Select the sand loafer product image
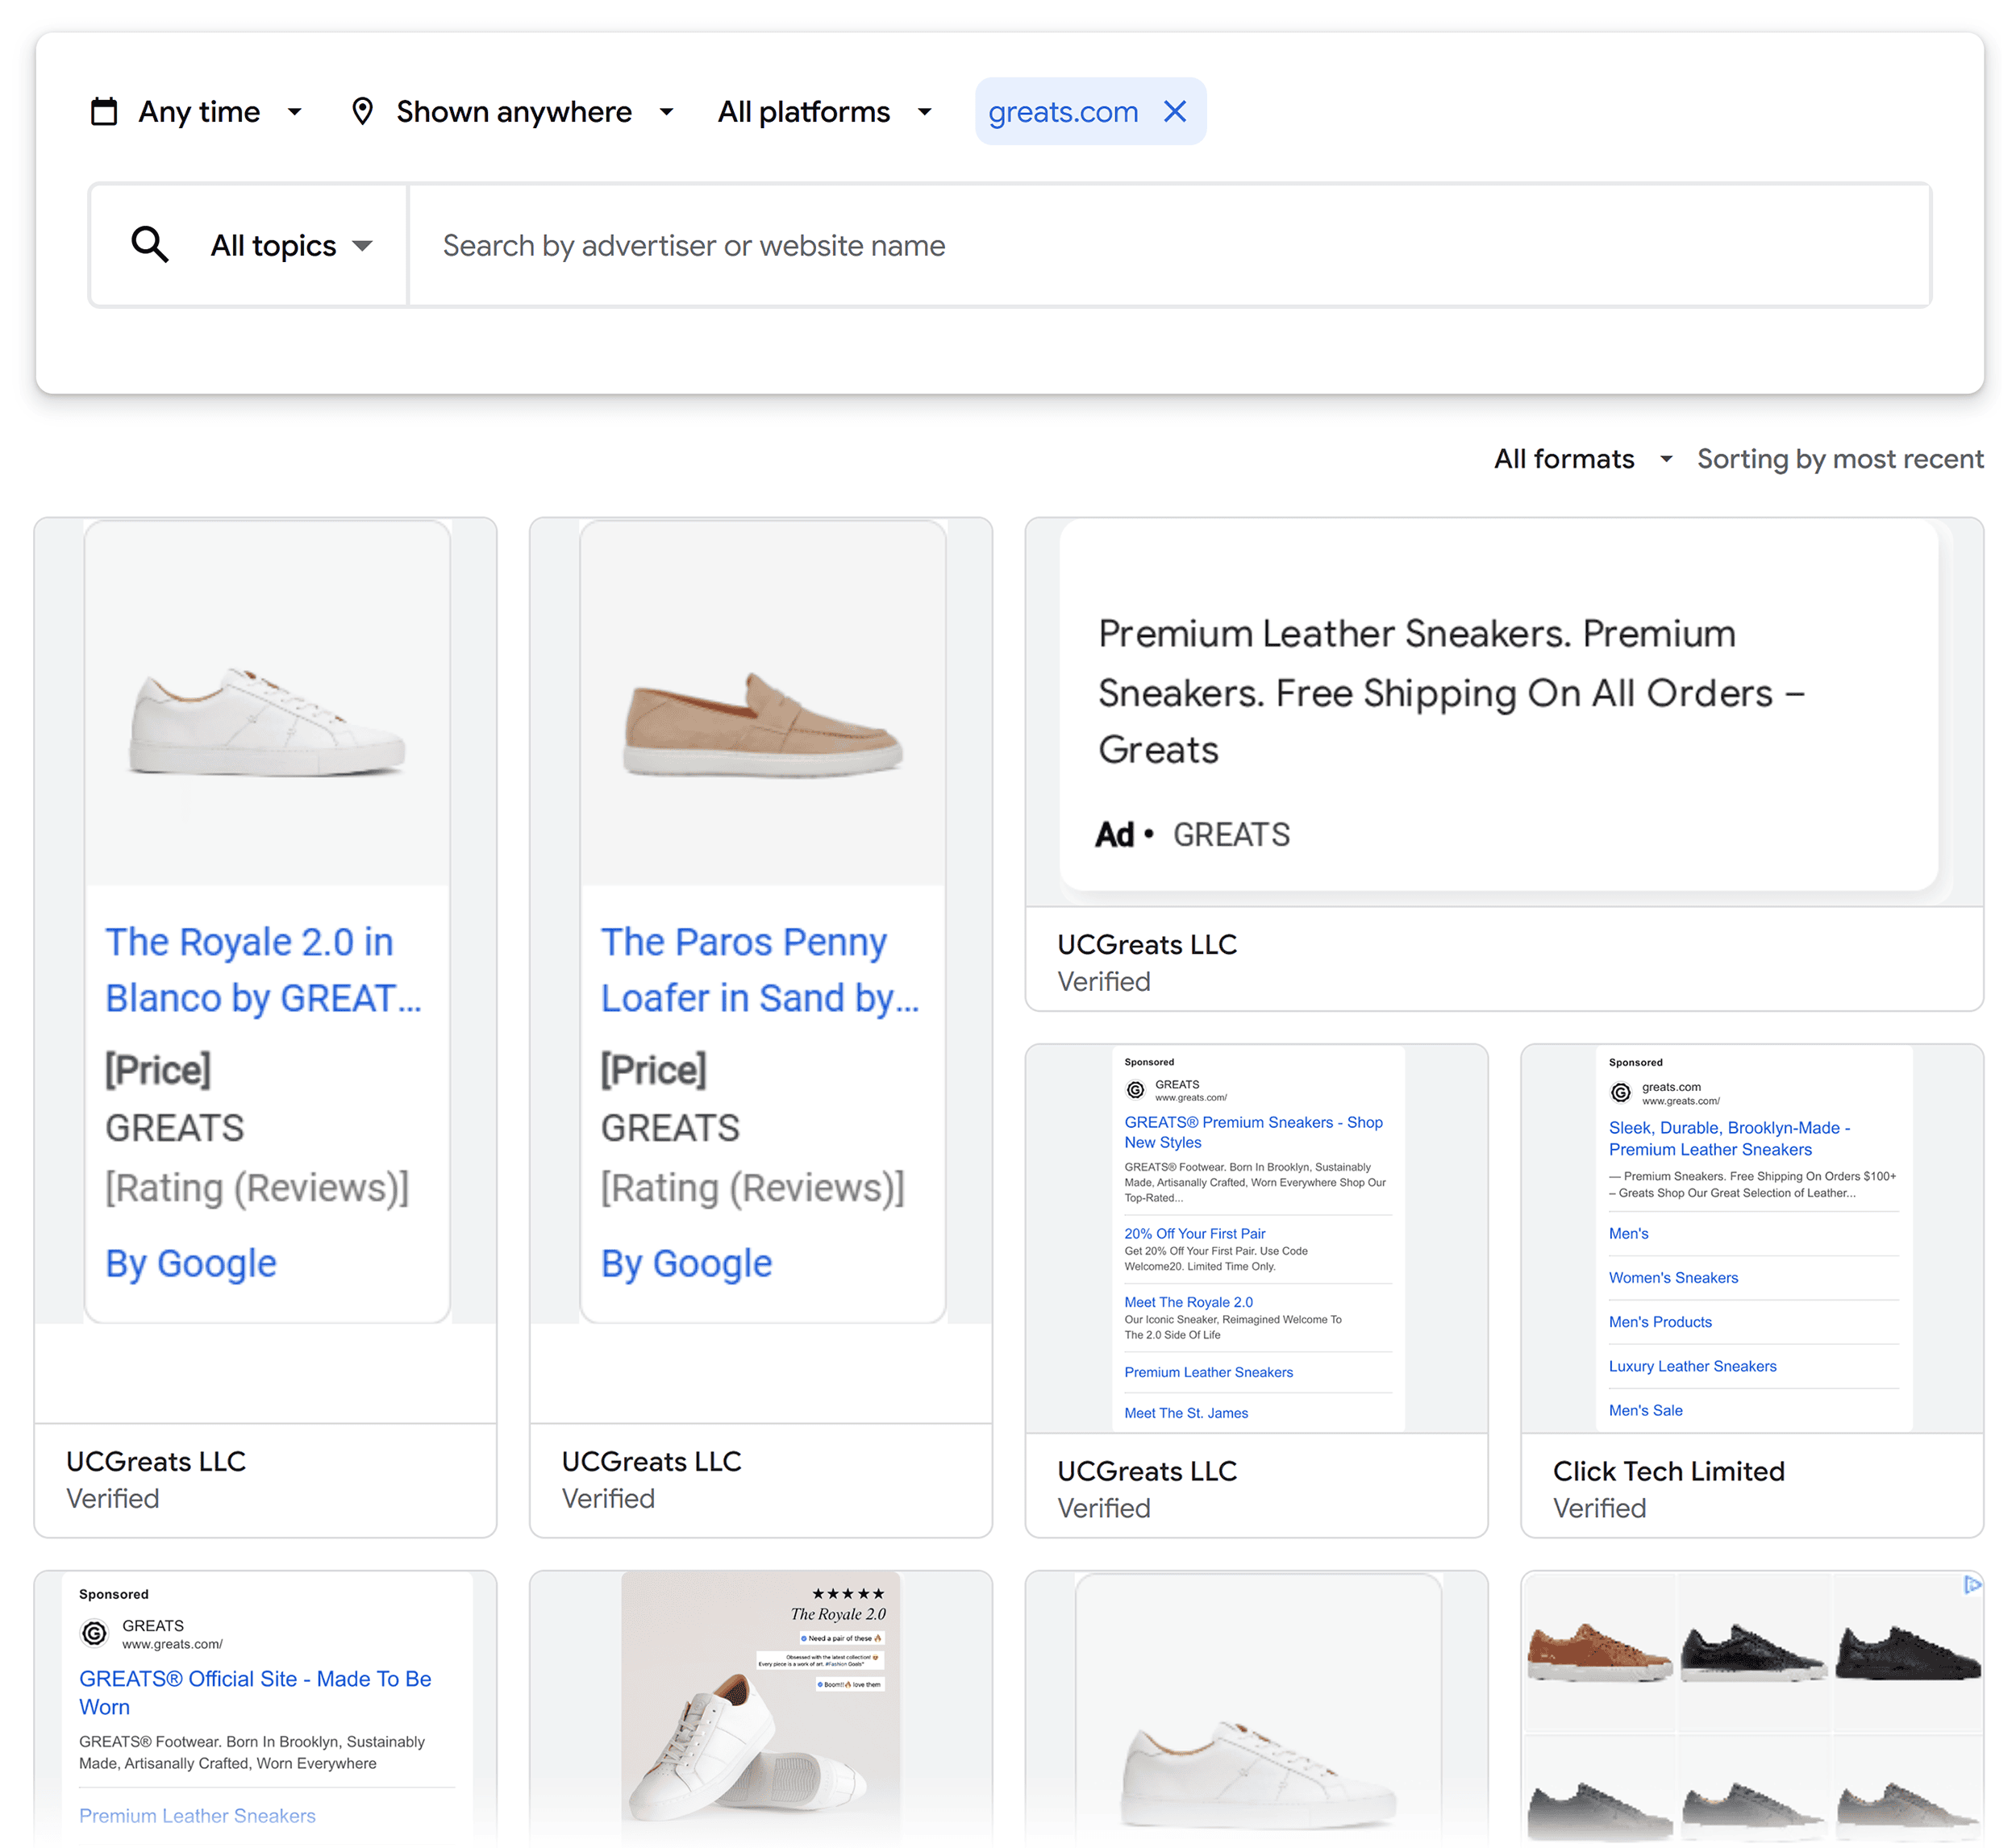The width and height of the screenshot is (2016, 1848). 762,725
